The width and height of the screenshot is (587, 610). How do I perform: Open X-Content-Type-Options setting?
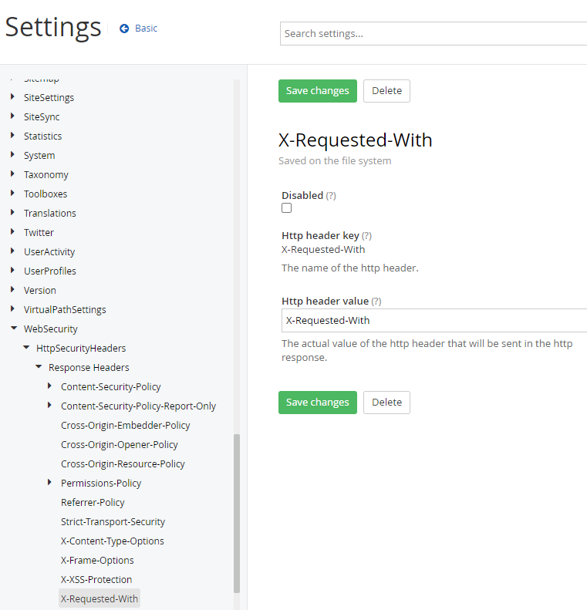[x=113, y=541]
